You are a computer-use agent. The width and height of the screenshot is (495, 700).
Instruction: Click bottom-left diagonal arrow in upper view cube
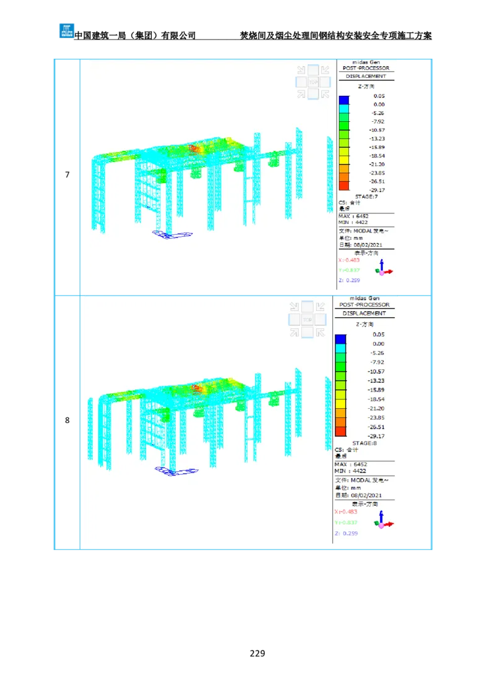(301, 93)
